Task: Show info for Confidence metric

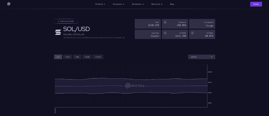Action: point(165,22)
